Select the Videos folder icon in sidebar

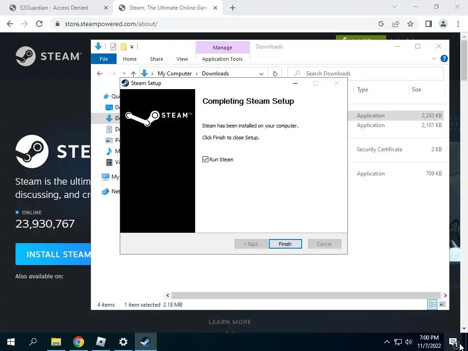(109, 162)
